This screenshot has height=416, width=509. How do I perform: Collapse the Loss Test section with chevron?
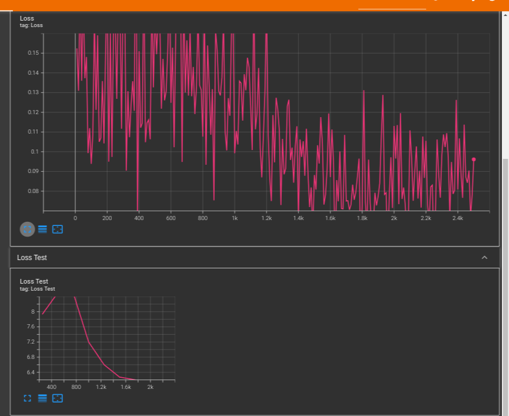[484, 258]
